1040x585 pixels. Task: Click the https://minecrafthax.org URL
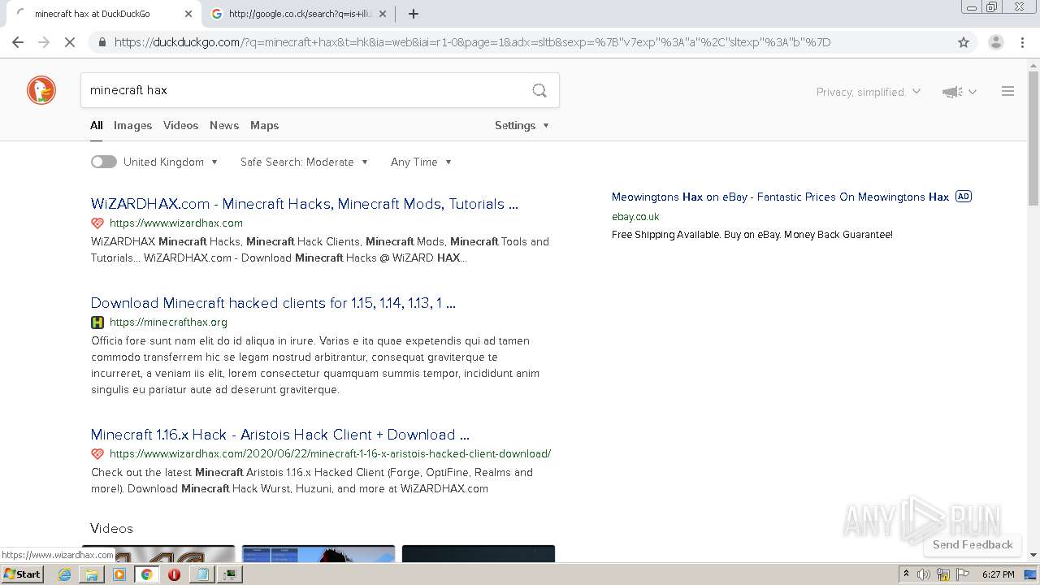168,322
